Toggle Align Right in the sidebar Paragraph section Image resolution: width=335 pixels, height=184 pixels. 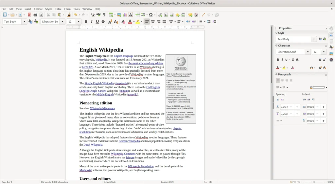pos(287,80)
